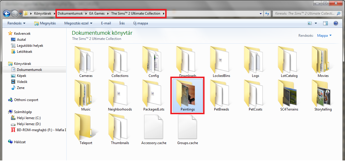345x161 pixels.
Task: Select the SC4Terrains folder
Action: pos(289,96)
